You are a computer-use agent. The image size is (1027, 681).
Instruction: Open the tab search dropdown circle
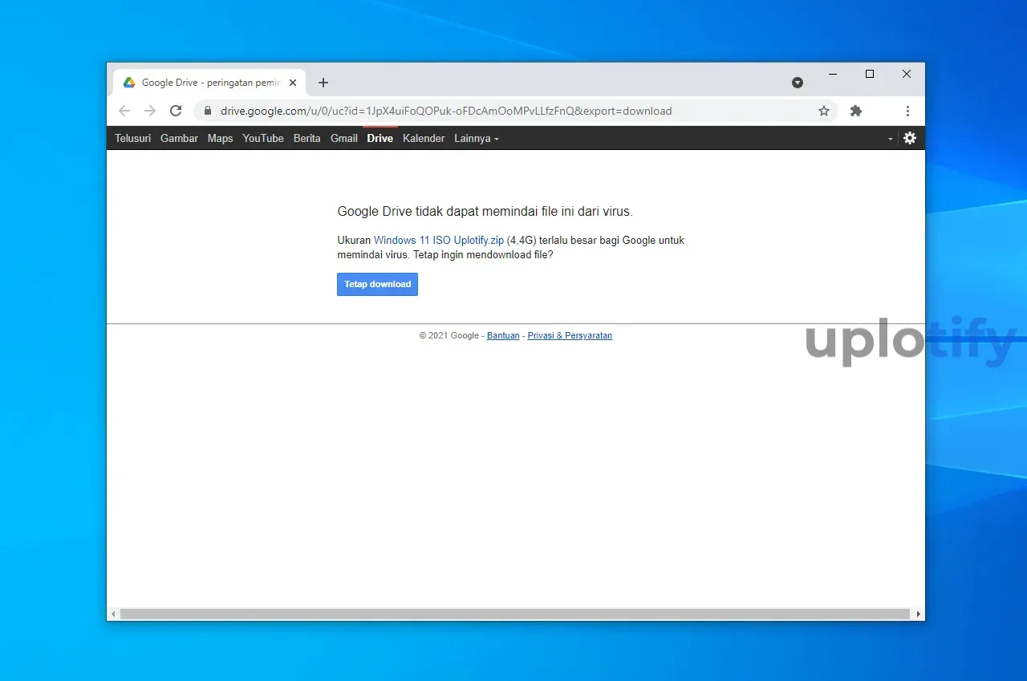(x=798, y=83)
